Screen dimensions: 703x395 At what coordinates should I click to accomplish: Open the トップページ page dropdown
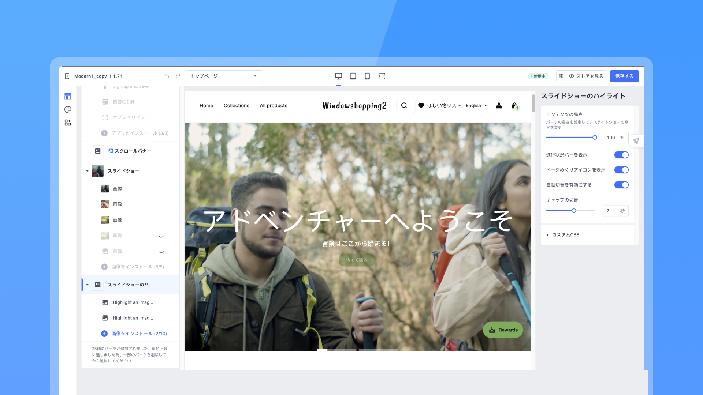coord(223,76)
